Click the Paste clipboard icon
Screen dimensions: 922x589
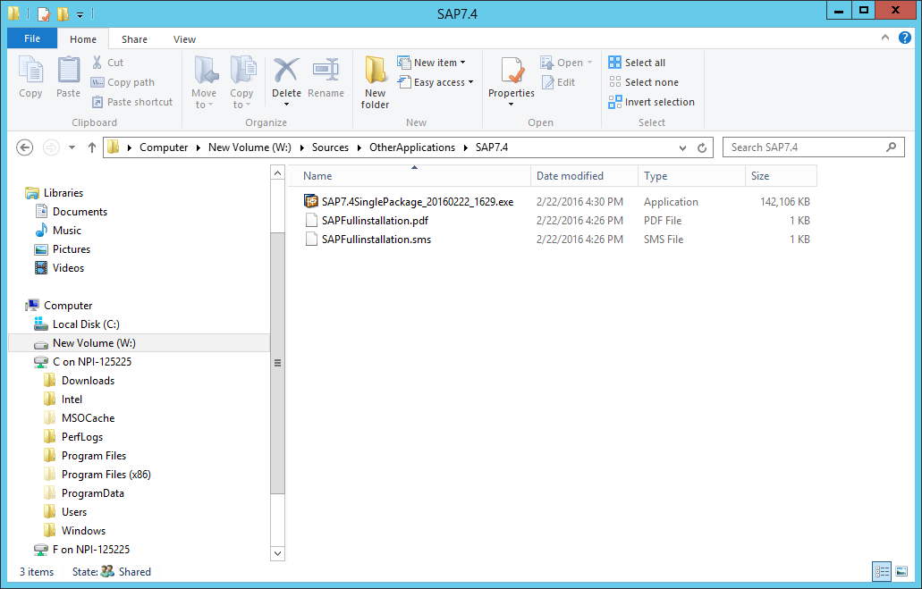click(x=68, y=77)
